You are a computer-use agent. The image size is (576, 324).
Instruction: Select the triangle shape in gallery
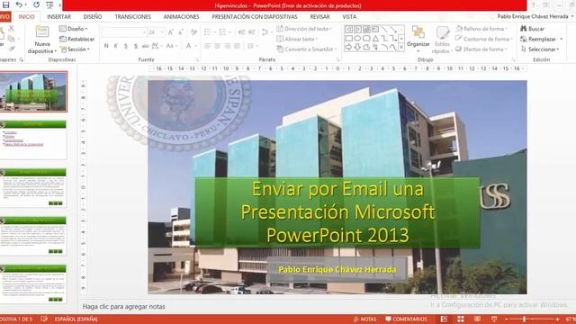[x=375, y=38]
